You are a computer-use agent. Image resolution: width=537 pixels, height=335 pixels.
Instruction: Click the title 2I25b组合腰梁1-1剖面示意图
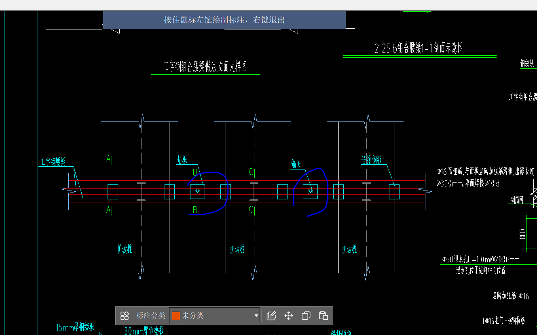click(419, 48)
